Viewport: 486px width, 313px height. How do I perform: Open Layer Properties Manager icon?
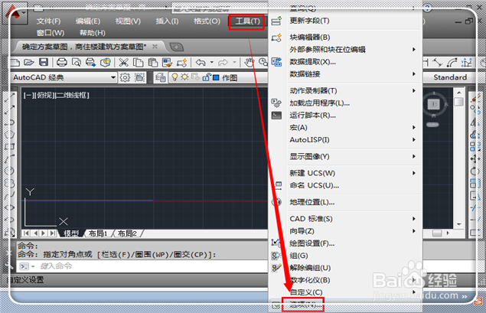coord(160,77)
